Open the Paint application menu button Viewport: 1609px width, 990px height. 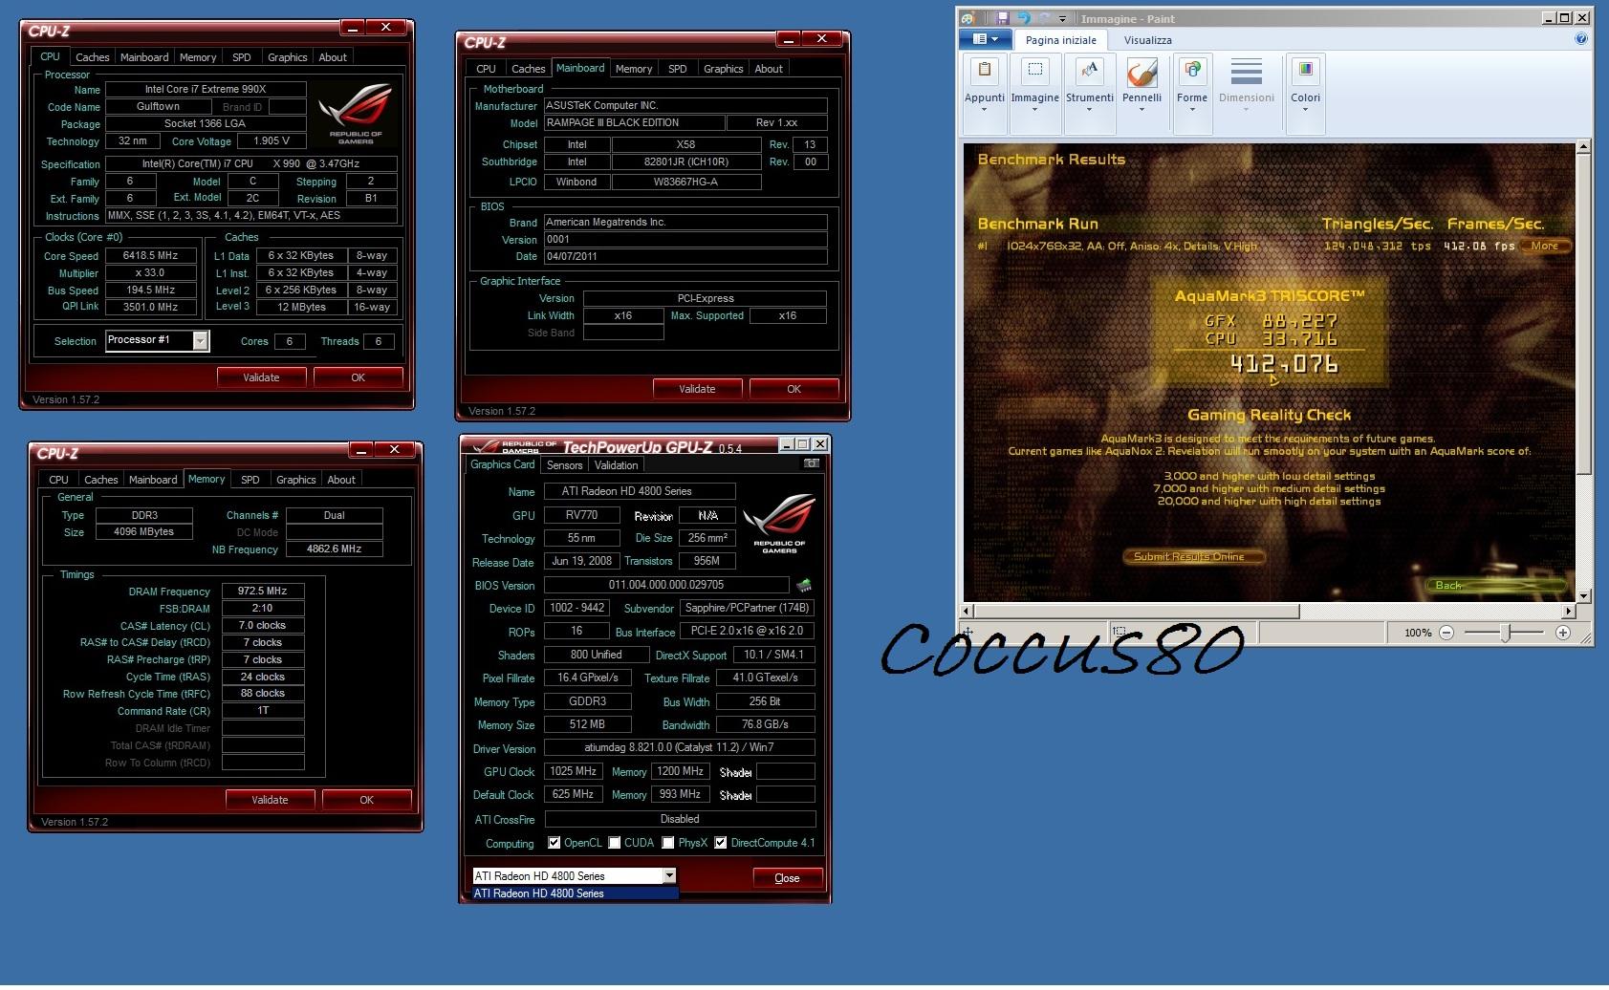(x=985, y=39)
